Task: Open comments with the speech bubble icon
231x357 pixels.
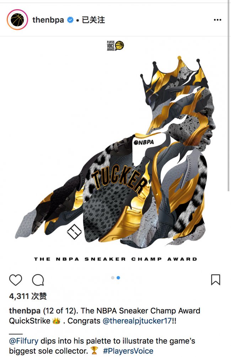Action: click(x=38, y=280)
